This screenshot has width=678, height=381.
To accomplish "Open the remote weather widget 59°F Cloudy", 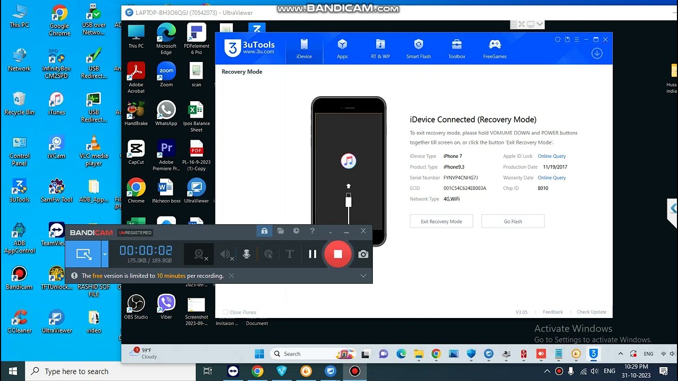I will tap(144, 353).
